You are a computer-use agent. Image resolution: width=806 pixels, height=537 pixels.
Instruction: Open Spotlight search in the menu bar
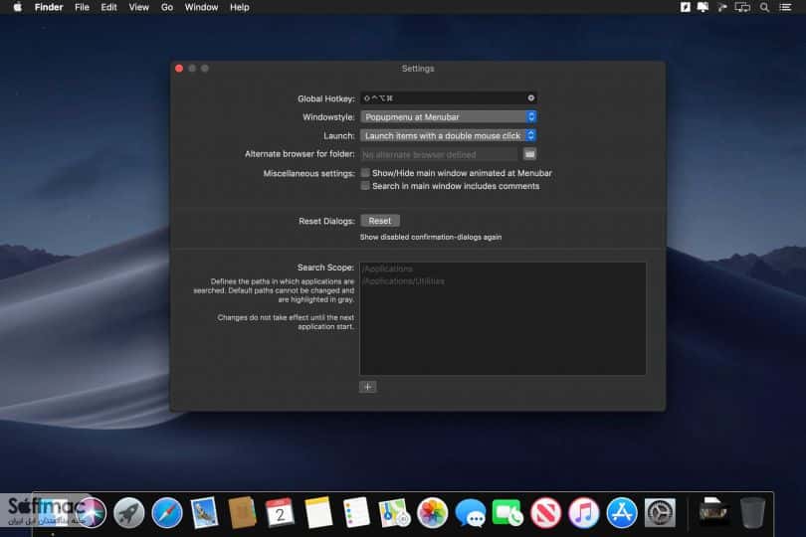coord(764,7)
